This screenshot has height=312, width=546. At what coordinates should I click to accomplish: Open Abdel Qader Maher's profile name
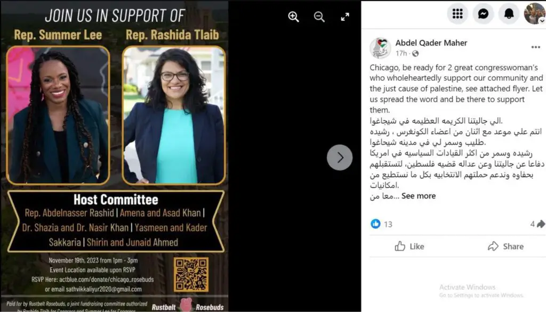click(x=431, y=43)
